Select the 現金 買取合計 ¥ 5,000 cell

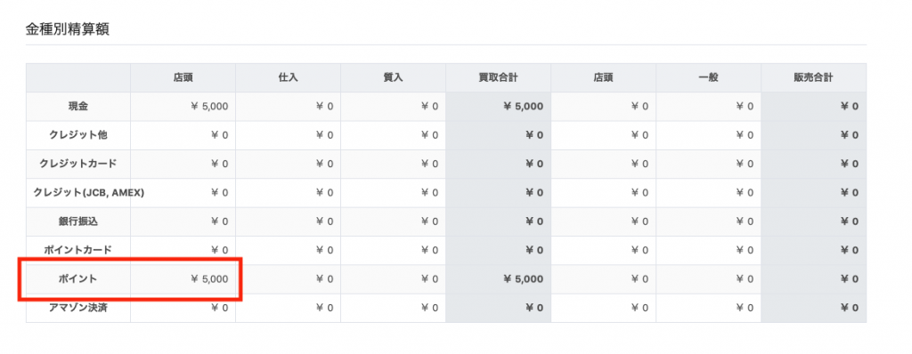click(x=499, y=107)
